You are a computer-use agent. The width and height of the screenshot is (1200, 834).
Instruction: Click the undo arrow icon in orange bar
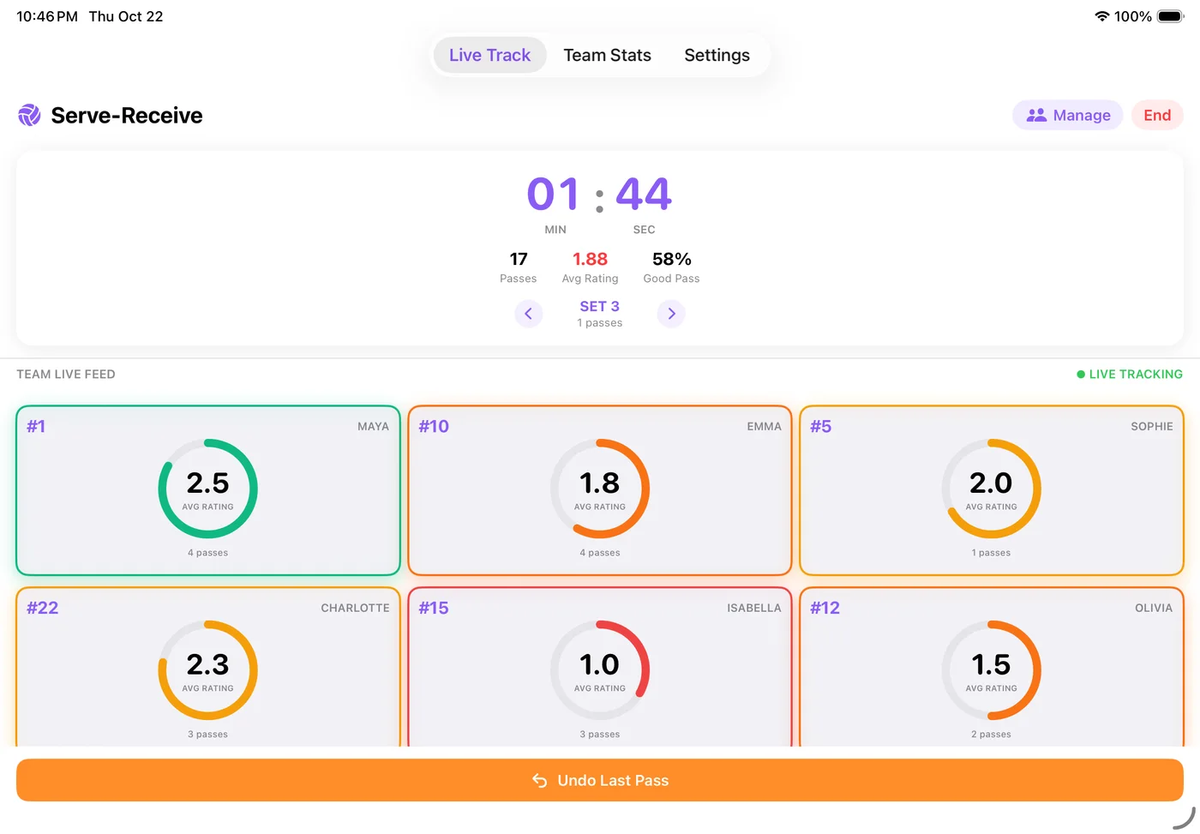click(540, 780)
